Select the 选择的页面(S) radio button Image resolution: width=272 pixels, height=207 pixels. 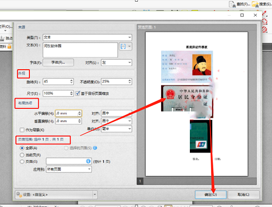(x=66, y=148)
